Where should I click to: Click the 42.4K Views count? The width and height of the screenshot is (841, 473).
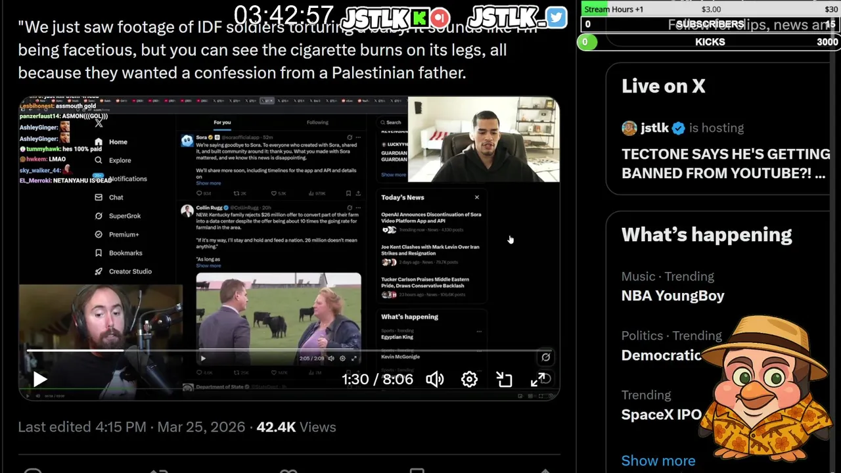[x=296, y=427]
